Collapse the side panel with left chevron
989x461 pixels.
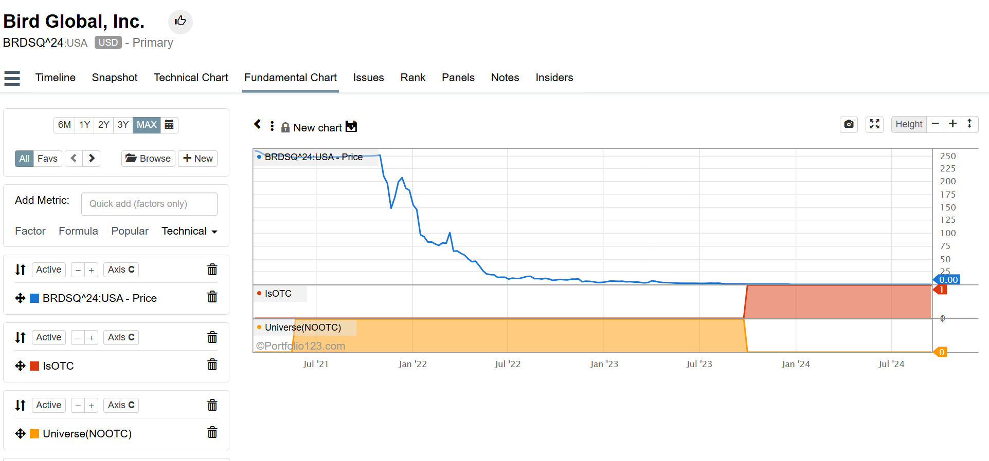pyautogui.click(x=257, y=124)
